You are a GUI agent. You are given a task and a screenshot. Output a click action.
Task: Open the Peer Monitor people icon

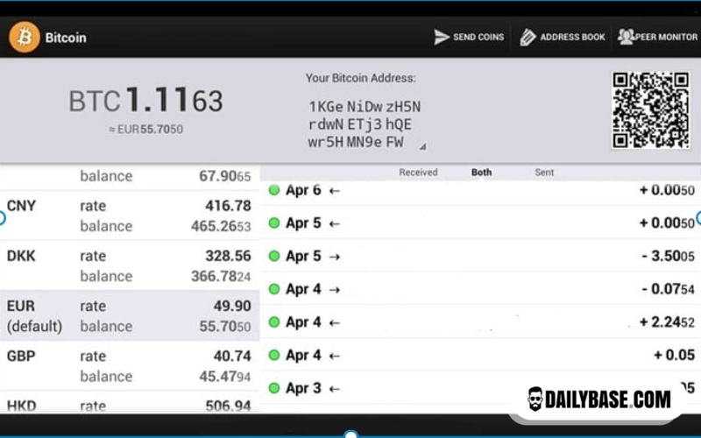(x=626, y=37)
